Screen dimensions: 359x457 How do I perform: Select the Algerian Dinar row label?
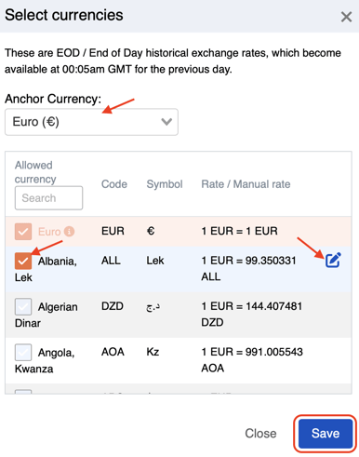click(47, 315)
